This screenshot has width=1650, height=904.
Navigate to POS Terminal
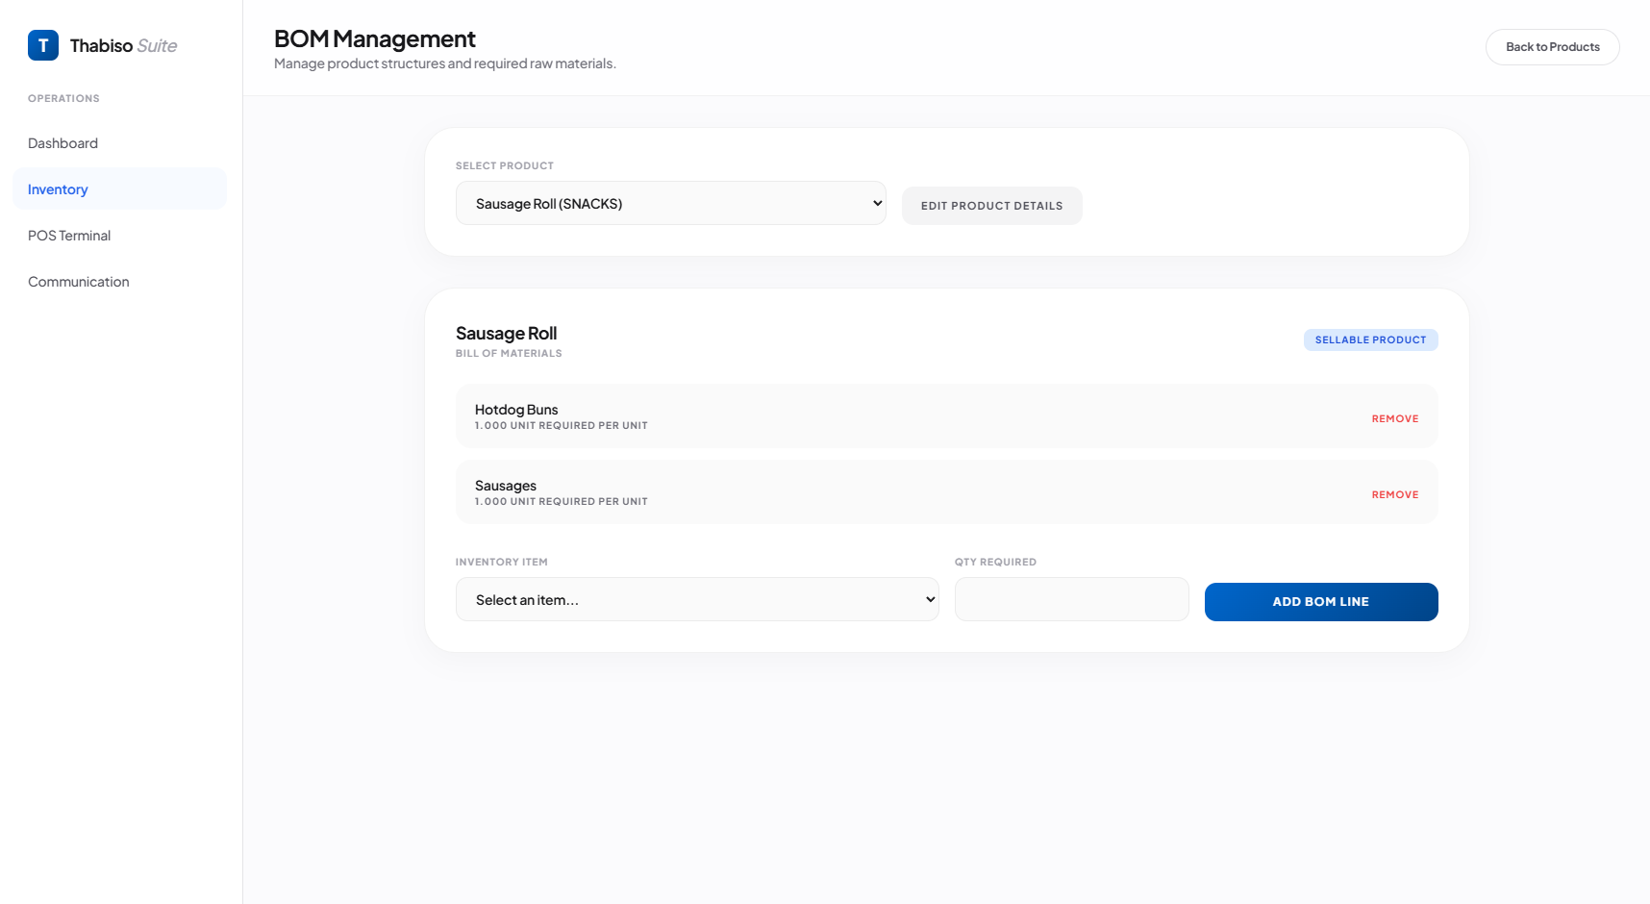pos(69,235)
